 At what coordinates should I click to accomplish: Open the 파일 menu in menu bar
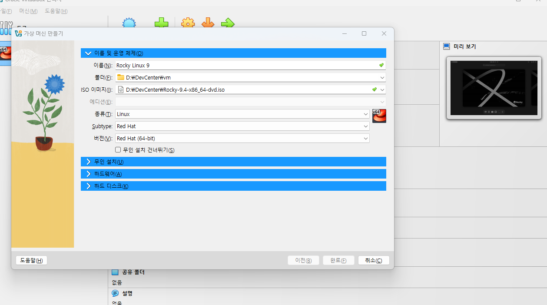(6, 11)
